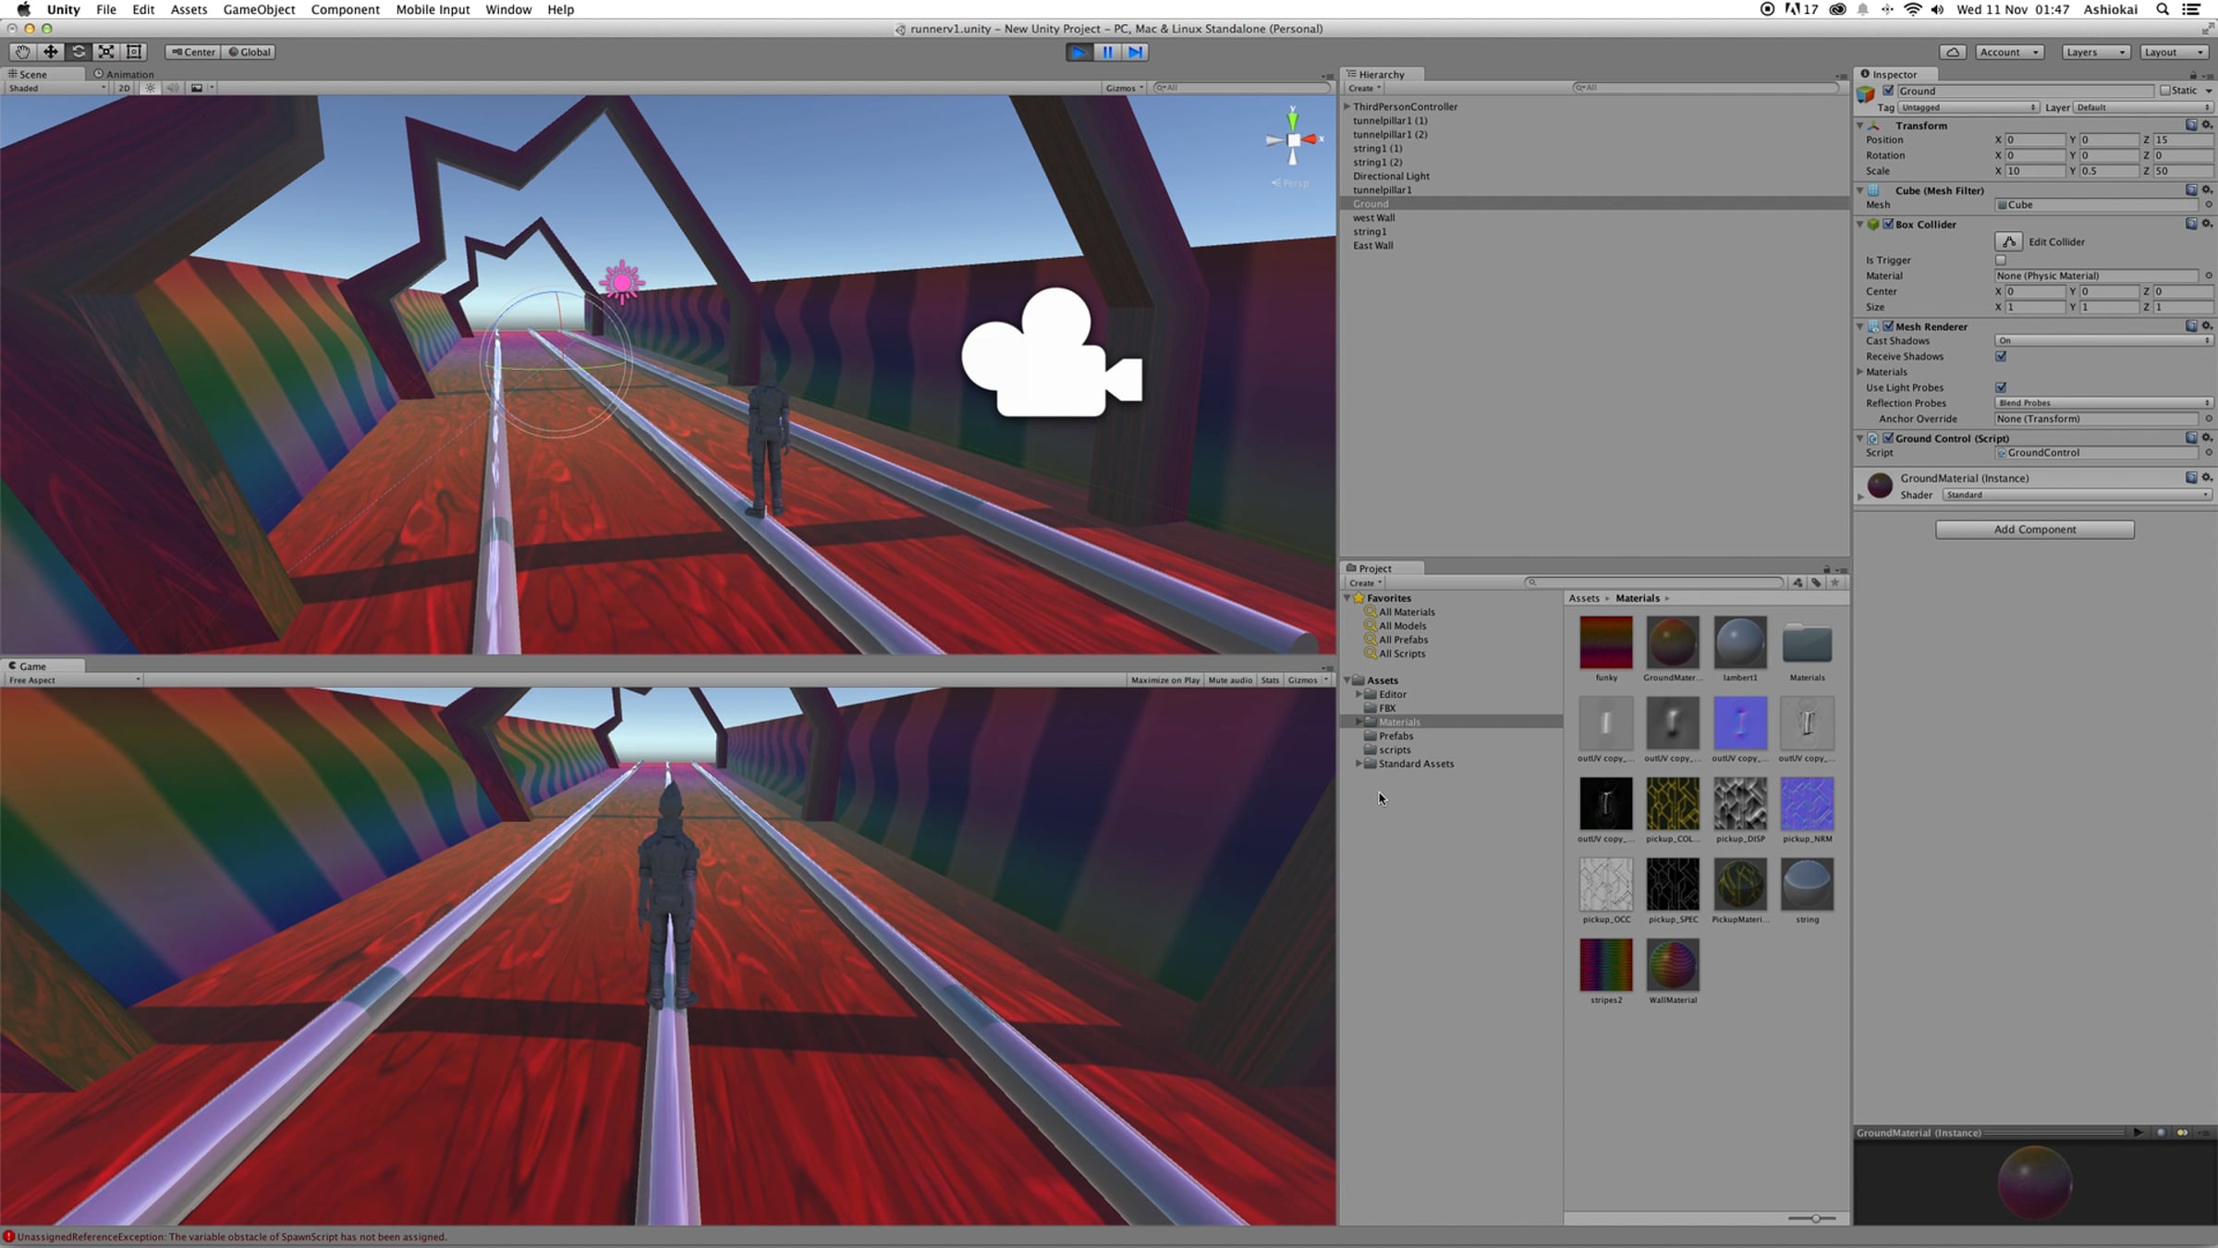Expand the Standard Assets folder
2218x1248 pixels.
coord(1359,765)
